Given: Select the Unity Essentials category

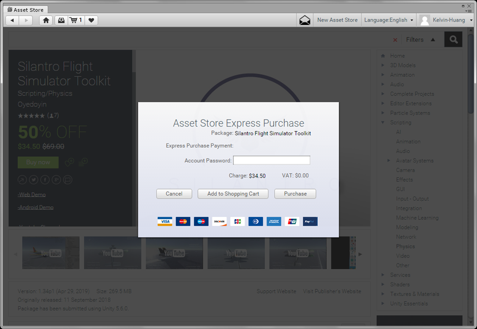Looking at the screenshot, I should 409,304.
